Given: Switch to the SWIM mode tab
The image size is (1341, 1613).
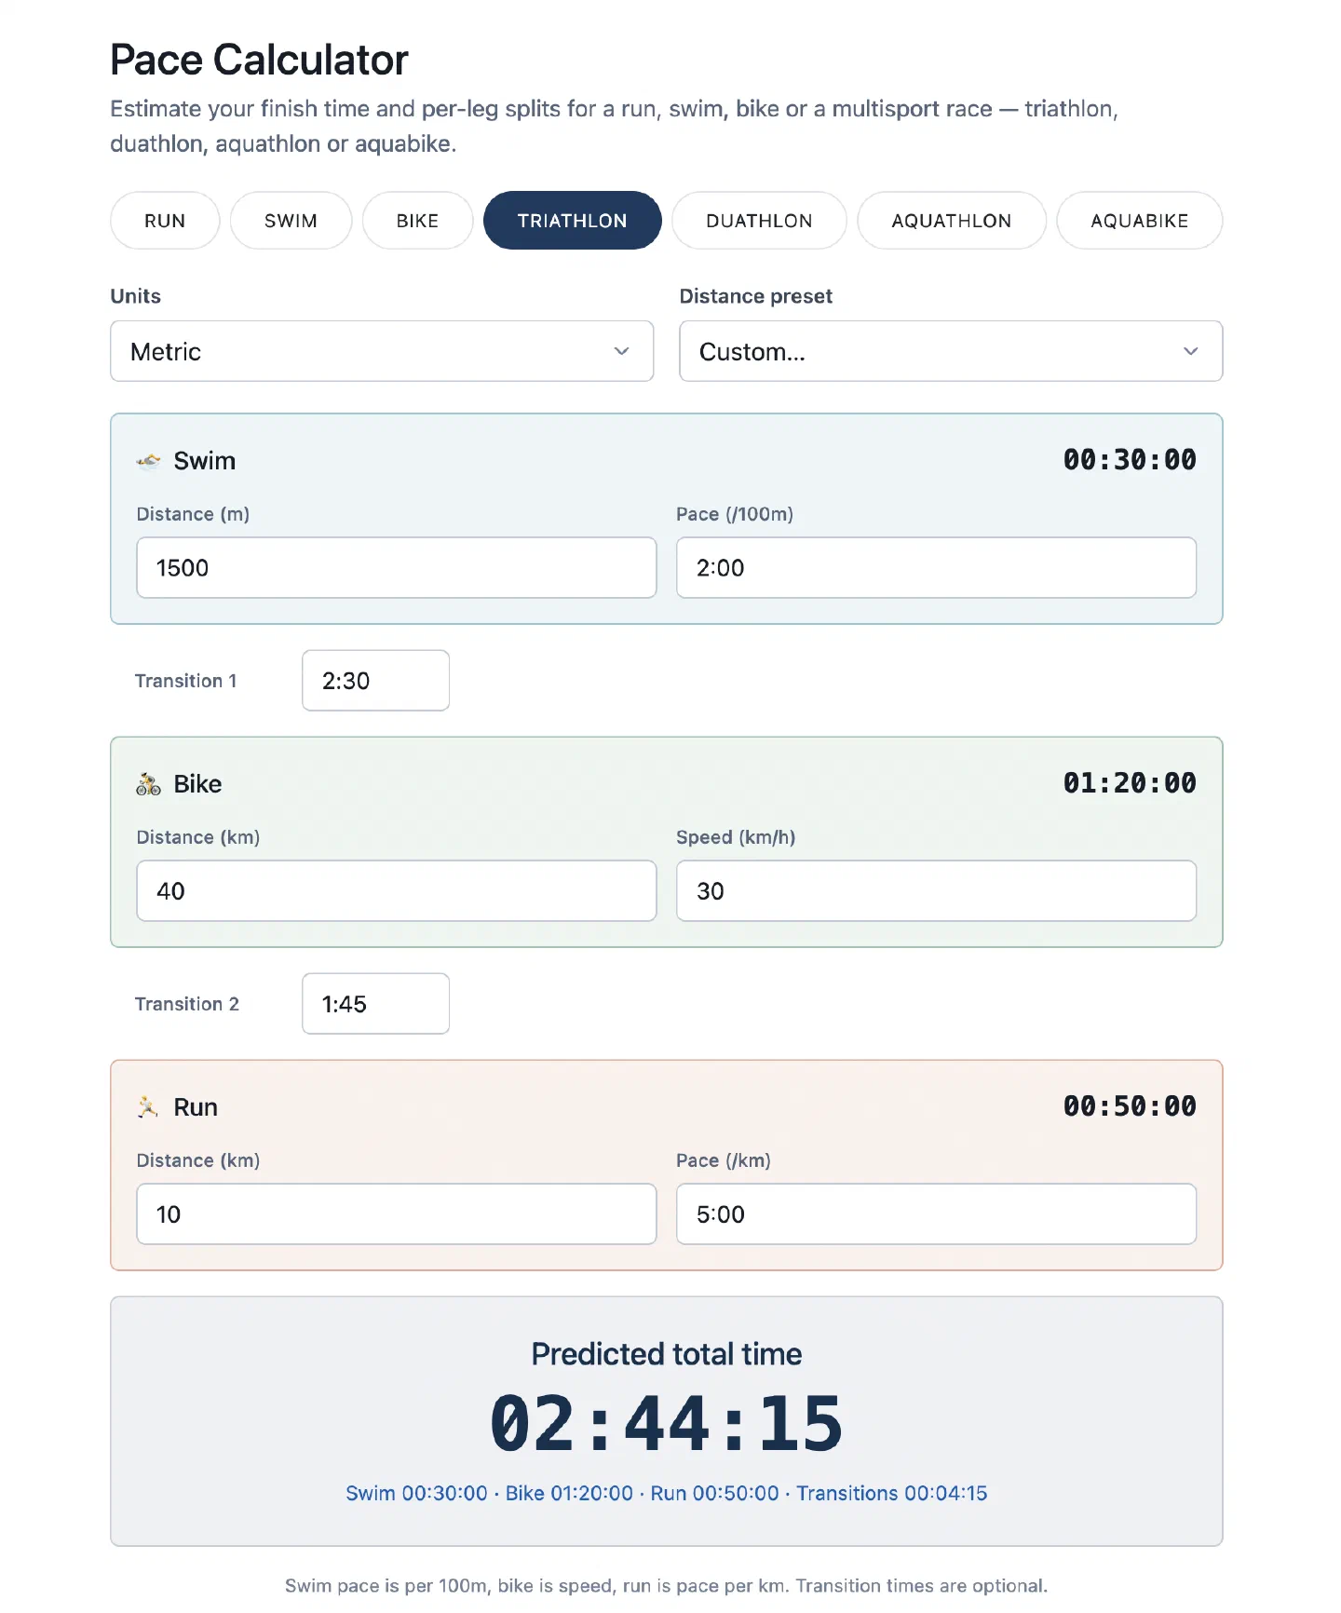Looking at the screenshot, I should click(291, 221).
